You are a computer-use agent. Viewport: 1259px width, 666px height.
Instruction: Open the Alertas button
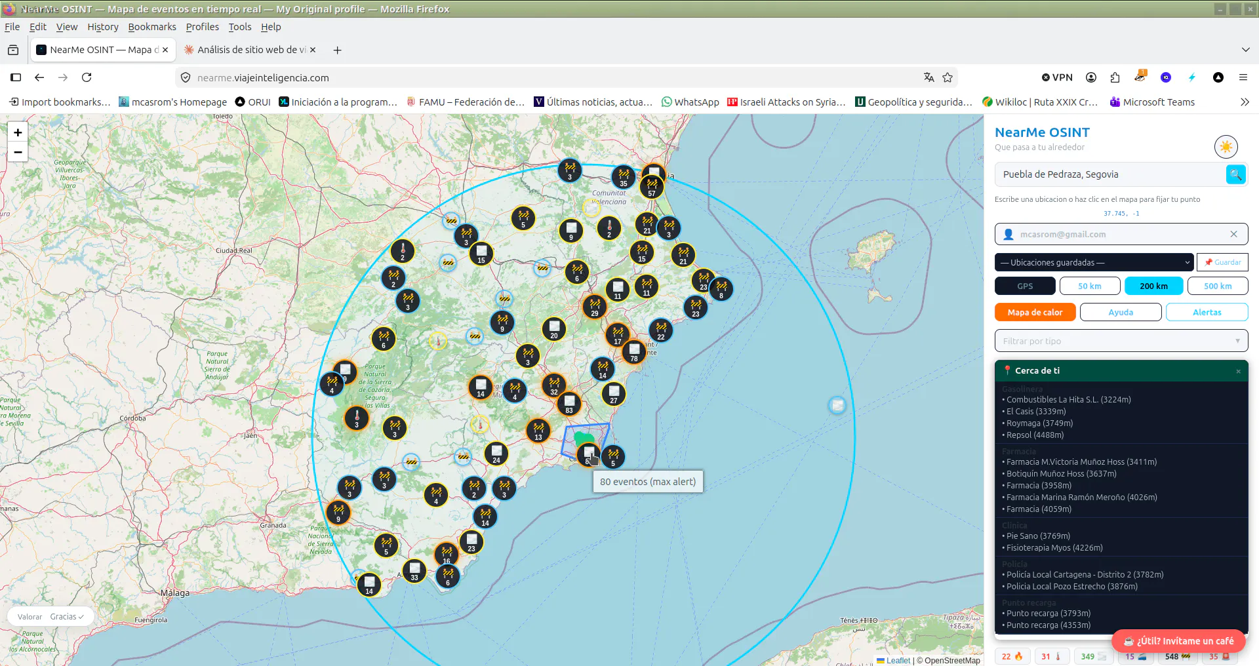tap(1207, 312)
